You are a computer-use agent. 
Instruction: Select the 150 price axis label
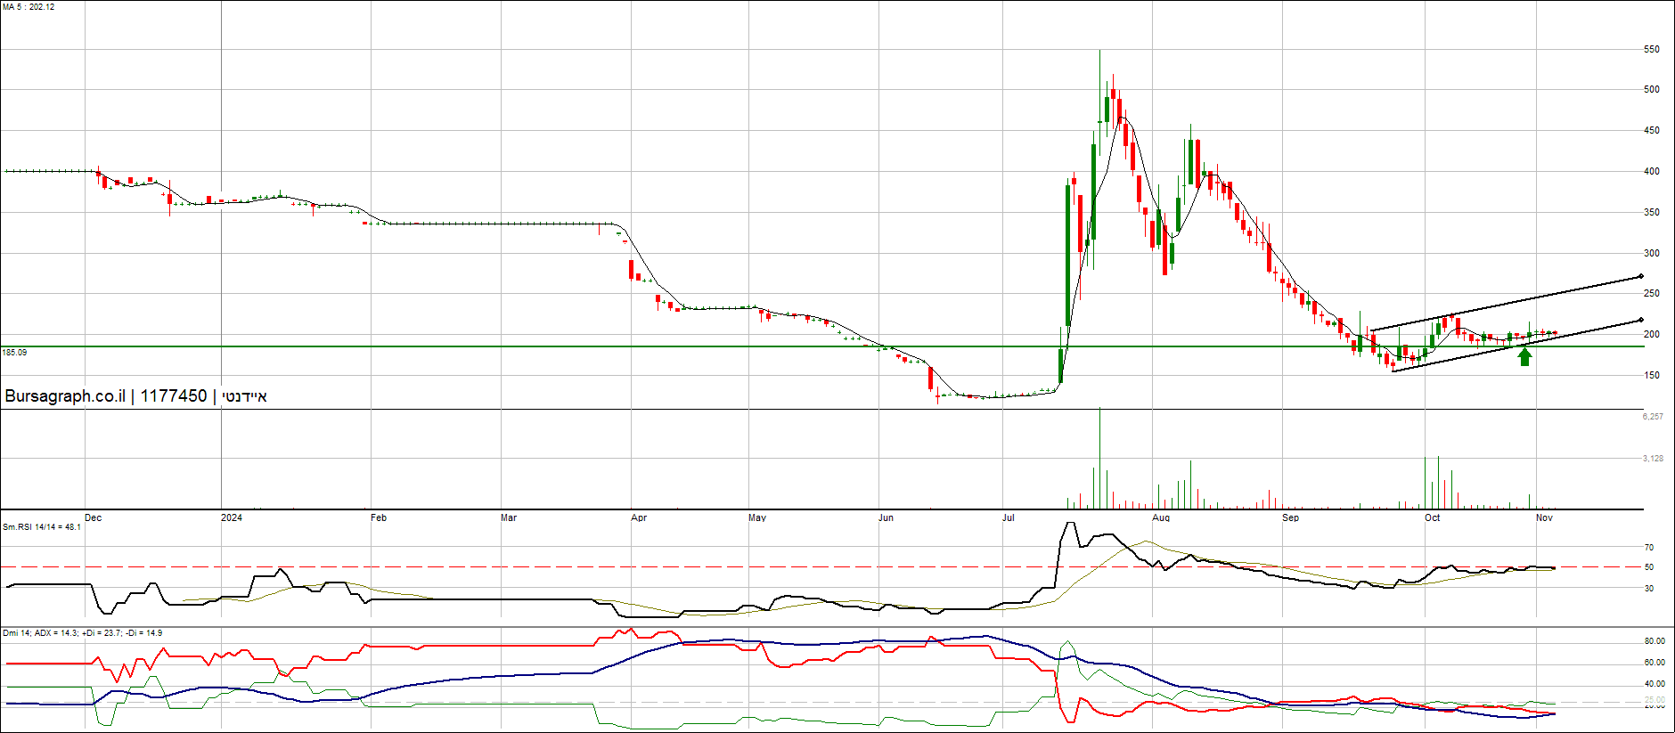(x=1652, y=375)
